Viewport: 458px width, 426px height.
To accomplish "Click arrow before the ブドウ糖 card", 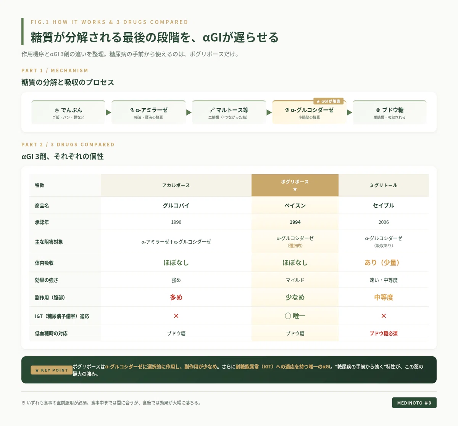I will click(350, 113).
